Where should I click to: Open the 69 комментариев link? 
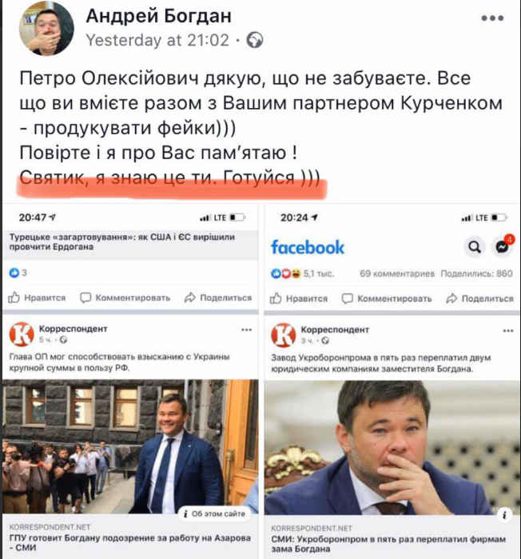[x=397, y=274]
